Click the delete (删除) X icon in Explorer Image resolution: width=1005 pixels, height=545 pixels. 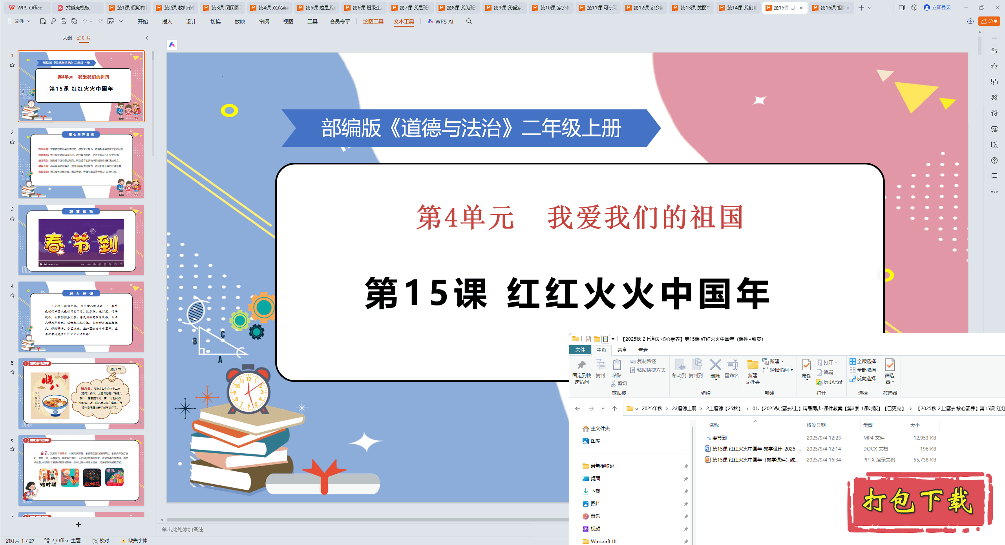click(x=715, y=365)
